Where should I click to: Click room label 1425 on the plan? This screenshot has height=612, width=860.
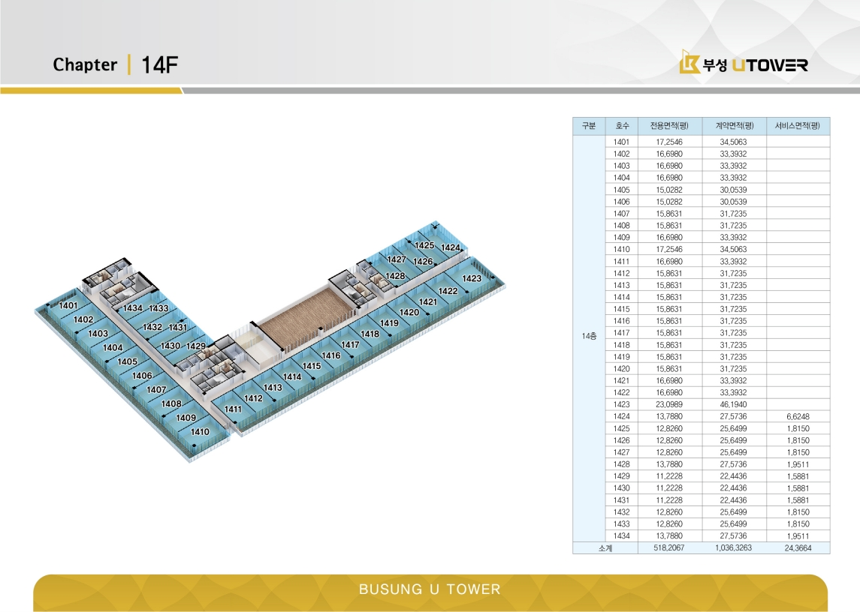pyautogui.click(x=424, y=245)
